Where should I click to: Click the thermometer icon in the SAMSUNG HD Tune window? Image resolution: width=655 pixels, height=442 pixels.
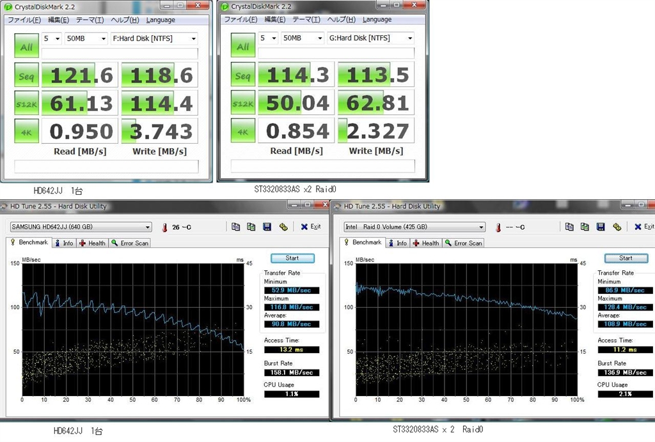tap(164, 227)
